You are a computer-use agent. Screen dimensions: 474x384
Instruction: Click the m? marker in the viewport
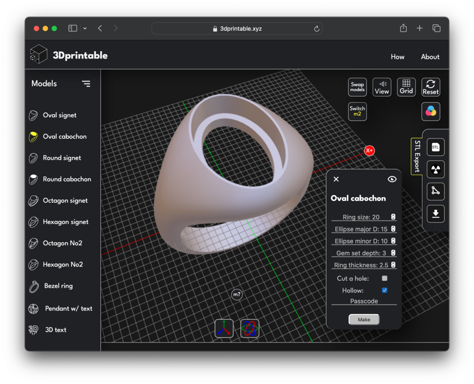click(237, 294)
